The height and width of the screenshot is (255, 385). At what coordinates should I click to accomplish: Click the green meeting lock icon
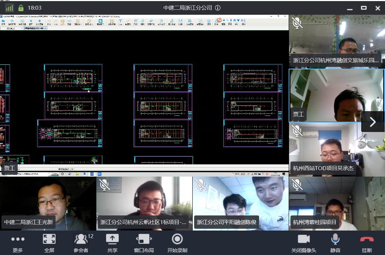coord(21,8)
